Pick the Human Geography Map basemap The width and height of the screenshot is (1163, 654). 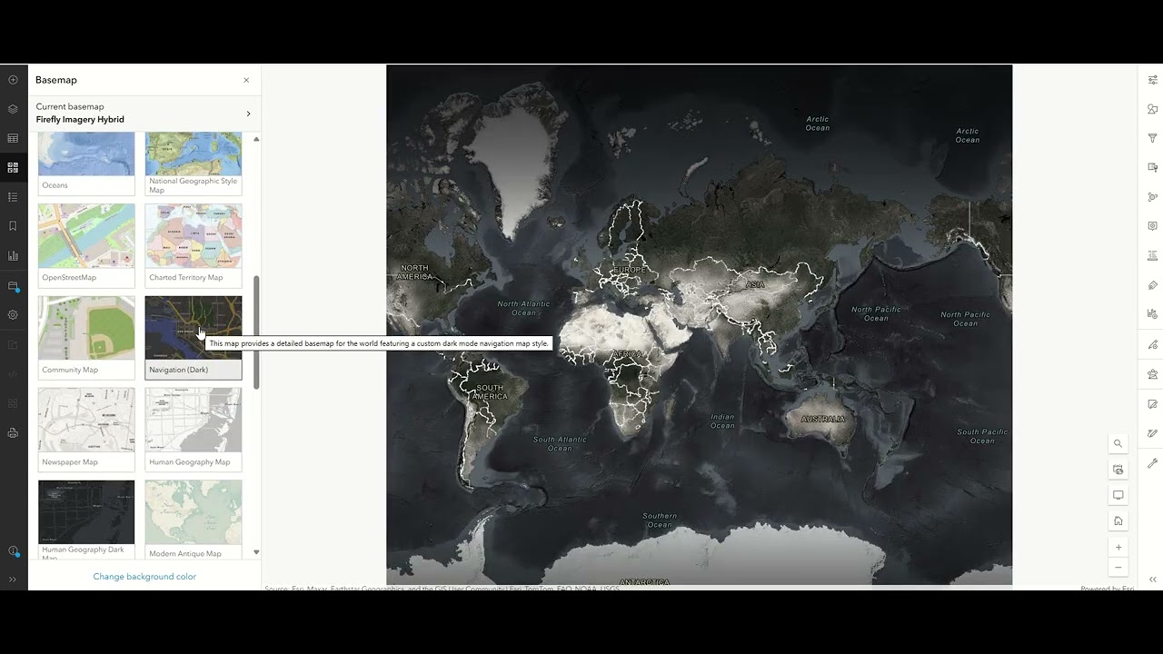coord(194,430)
